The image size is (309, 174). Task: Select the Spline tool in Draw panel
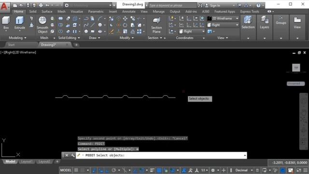click(86, 25)
